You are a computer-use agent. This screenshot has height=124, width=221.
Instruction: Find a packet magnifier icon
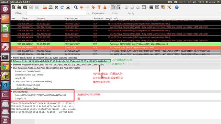point(76,7)
